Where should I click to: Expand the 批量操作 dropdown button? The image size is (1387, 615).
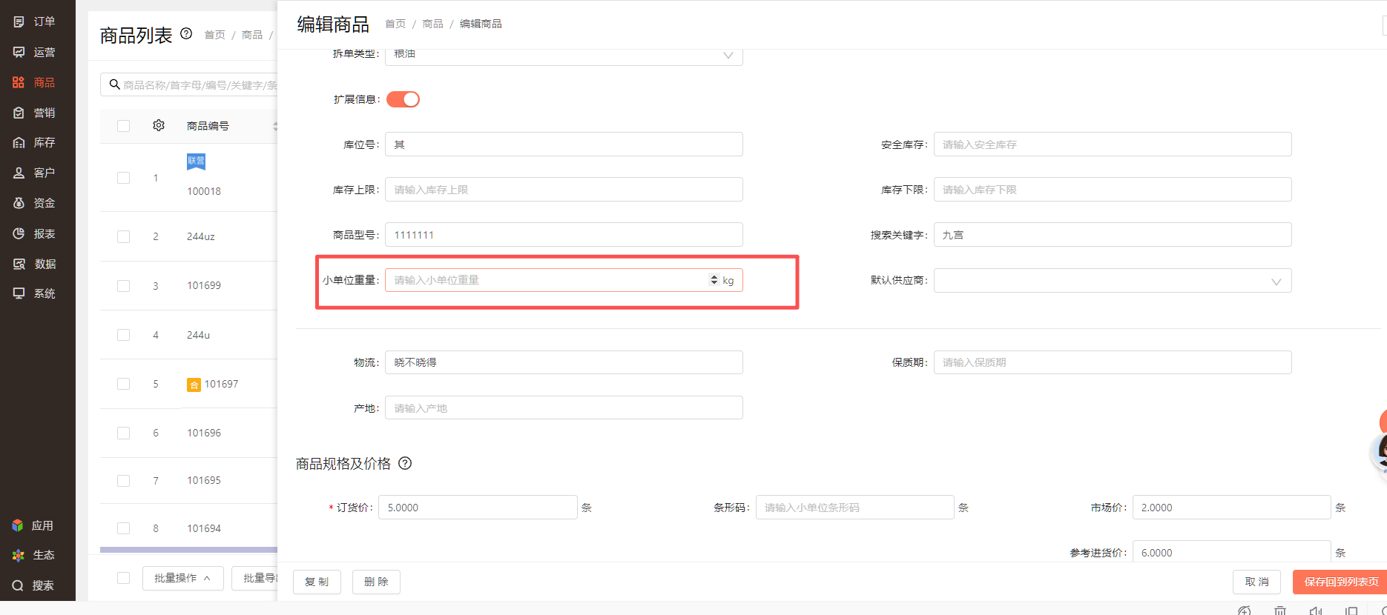coord(182,578)
